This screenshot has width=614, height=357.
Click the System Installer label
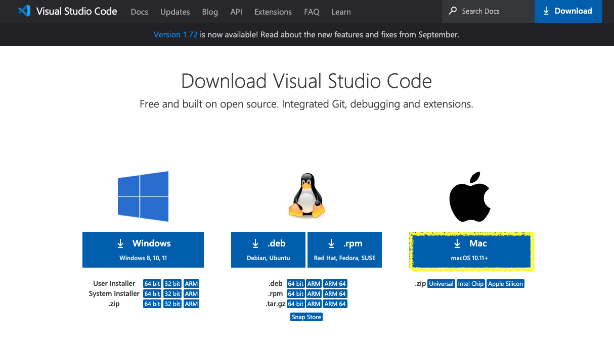pyautogui.click(x=114, y=294)
